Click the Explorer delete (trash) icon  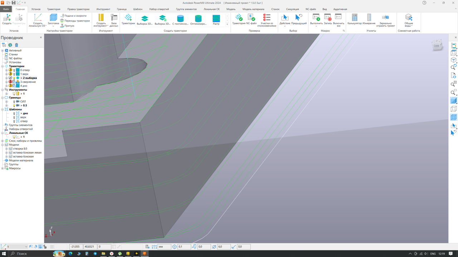coord(16,45)
